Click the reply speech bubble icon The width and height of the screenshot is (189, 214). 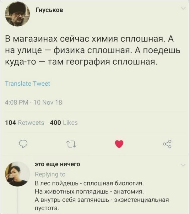(24, 144)
